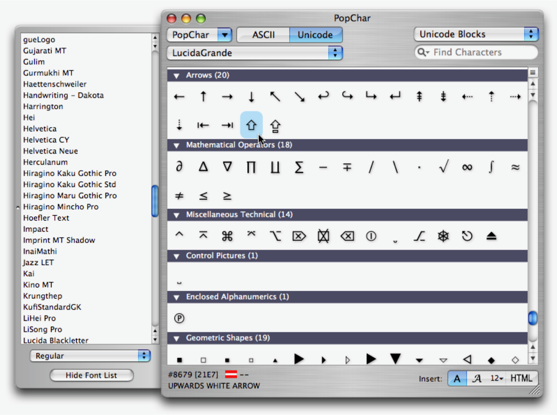This screenshot has width=557, height=415.
Task: Open the Unicode Blocks dropdown
Action: [476, 34]
